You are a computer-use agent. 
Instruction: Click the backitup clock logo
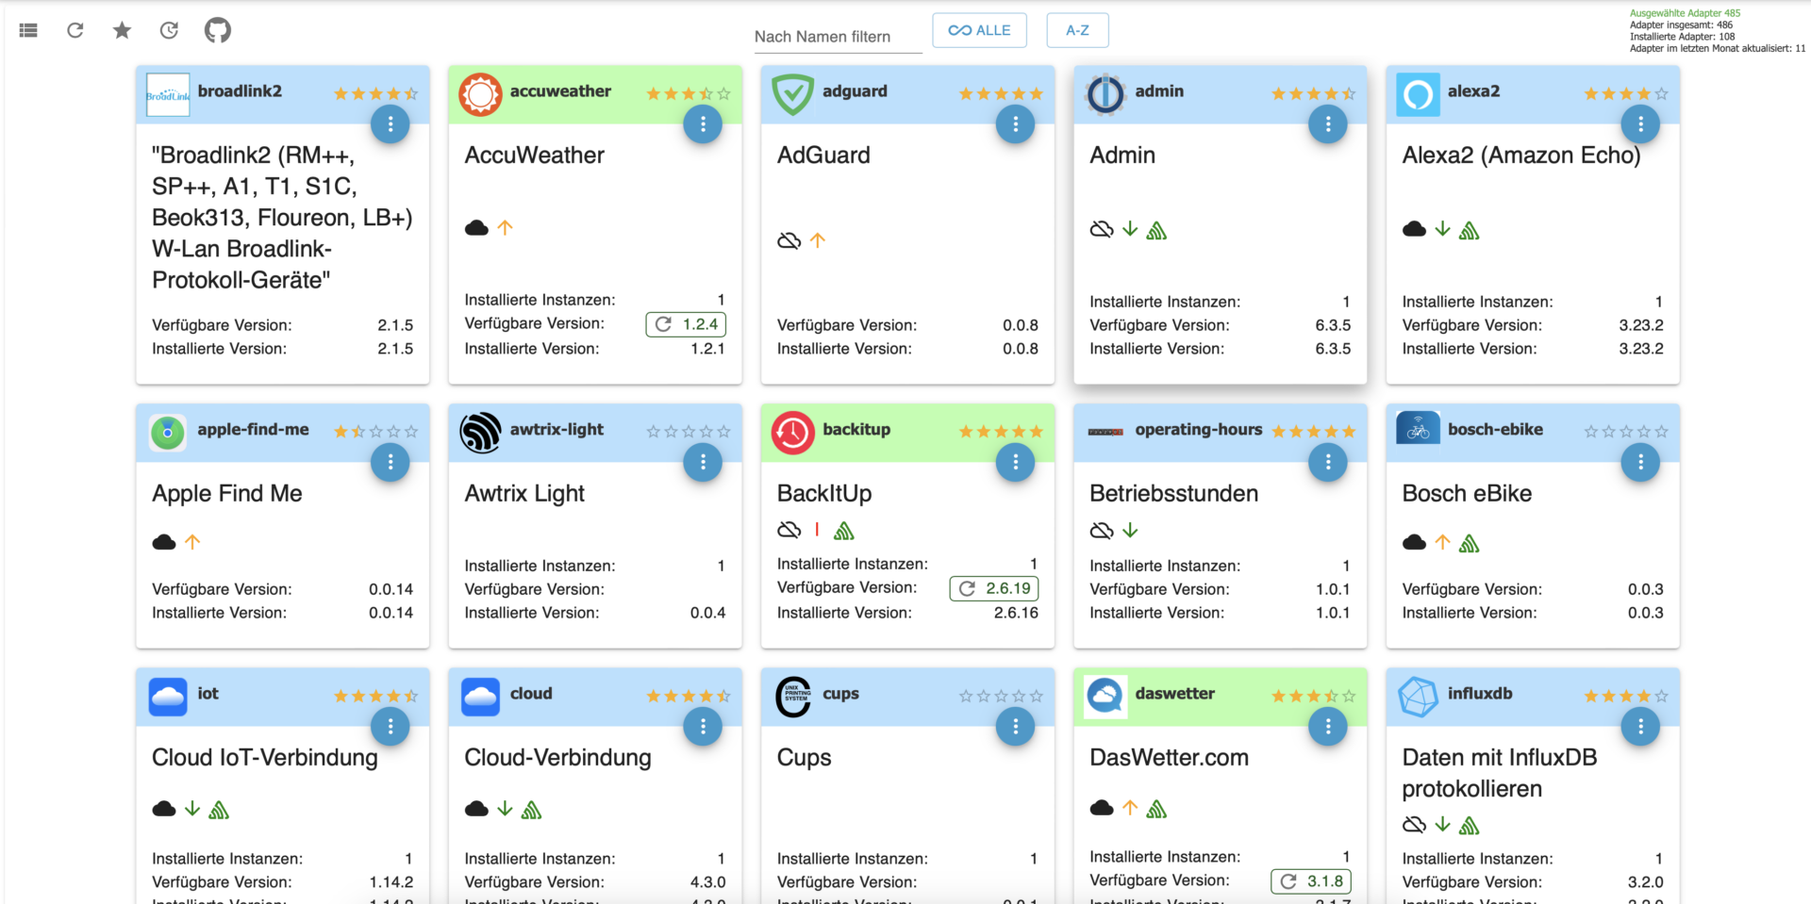(x=792, y=433)
